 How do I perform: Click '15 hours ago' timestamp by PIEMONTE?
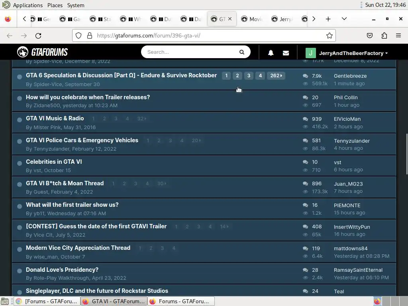(349, 213)
